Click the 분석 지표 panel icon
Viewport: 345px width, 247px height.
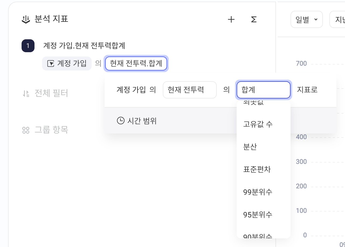pyautogui.click(x=26, y=19)
